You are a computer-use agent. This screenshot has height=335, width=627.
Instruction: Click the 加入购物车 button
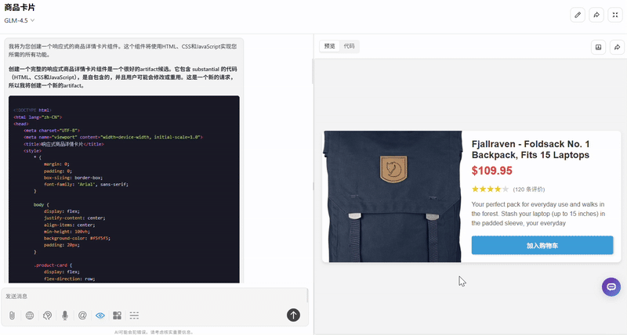coord(542,245)
